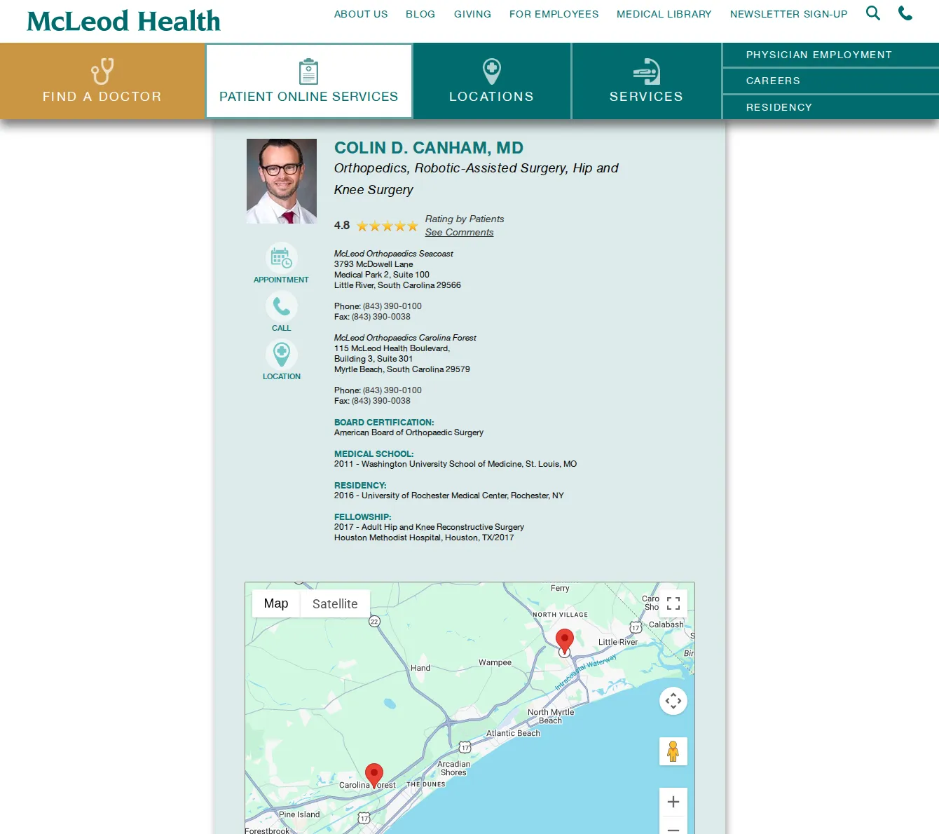Click McLeod Orthopaedics Seacoast office name

click(x=394, y=254)
